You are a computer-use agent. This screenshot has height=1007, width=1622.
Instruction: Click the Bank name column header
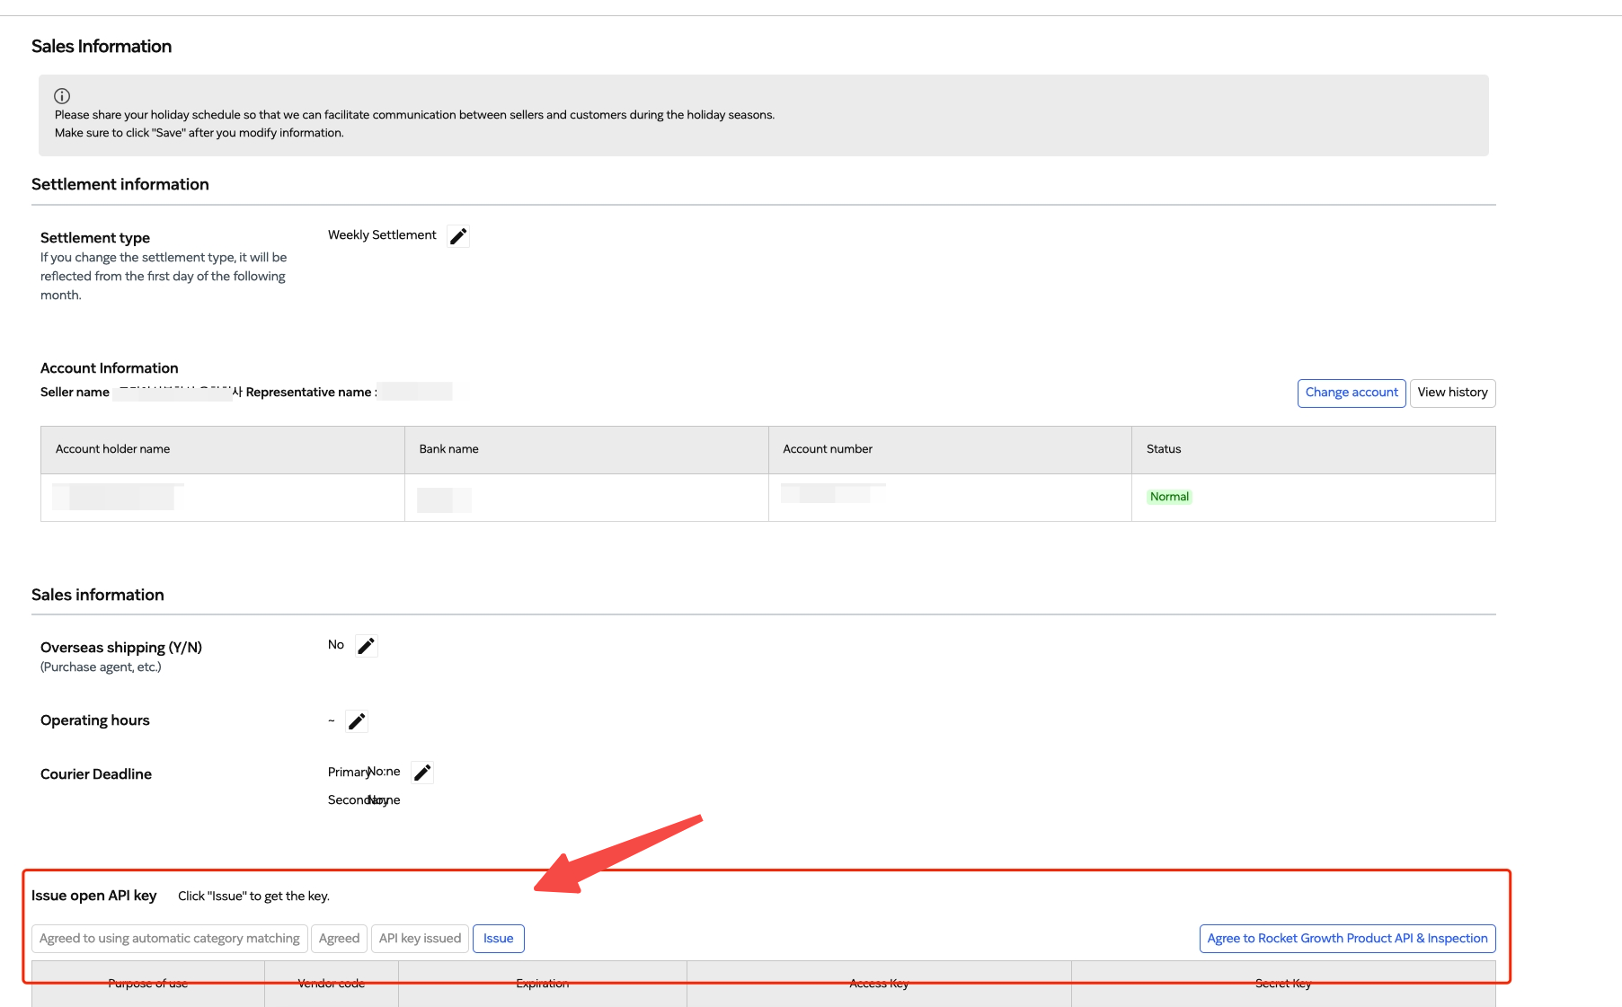click(x=449, y=449)
